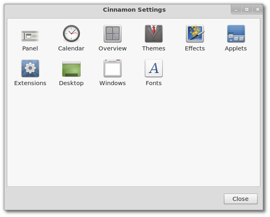Click the Extensions gear icon
The image size is (270, 217).
pos(30,69)
